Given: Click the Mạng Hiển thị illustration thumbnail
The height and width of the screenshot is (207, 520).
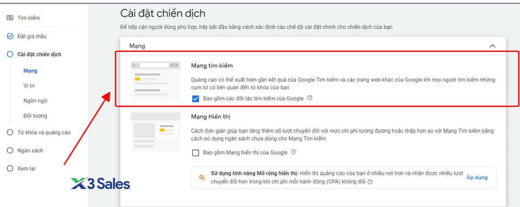Looking at the screenshot, I should pyautogui.click(x=156, y=132).
